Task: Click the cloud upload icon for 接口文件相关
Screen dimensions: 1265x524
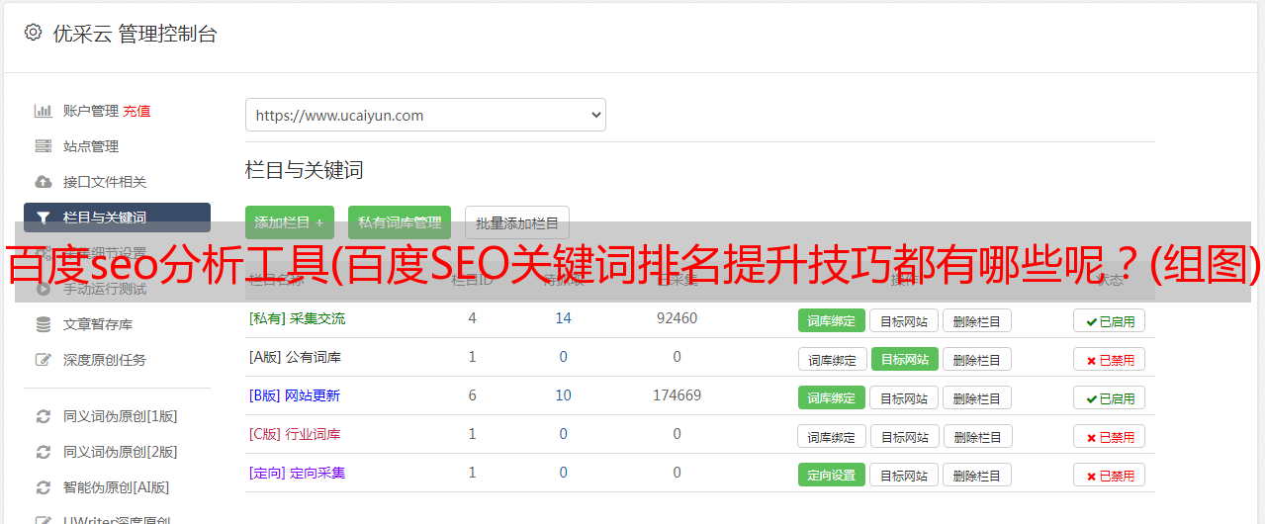Action: 44,182
